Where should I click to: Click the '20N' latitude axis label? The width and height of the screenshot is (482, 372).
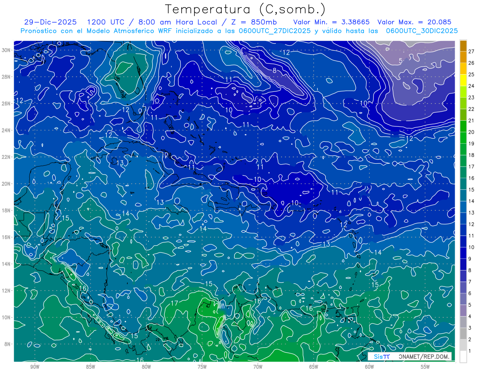(6, 184)
